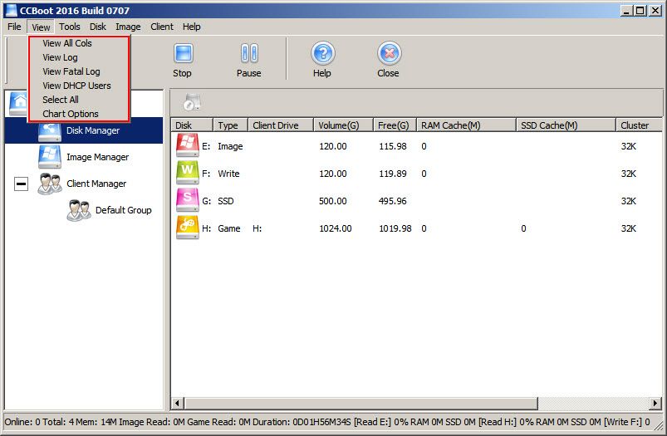
Task: Choose View DHCP Users menu entry
Action: [x=78, y=85]
